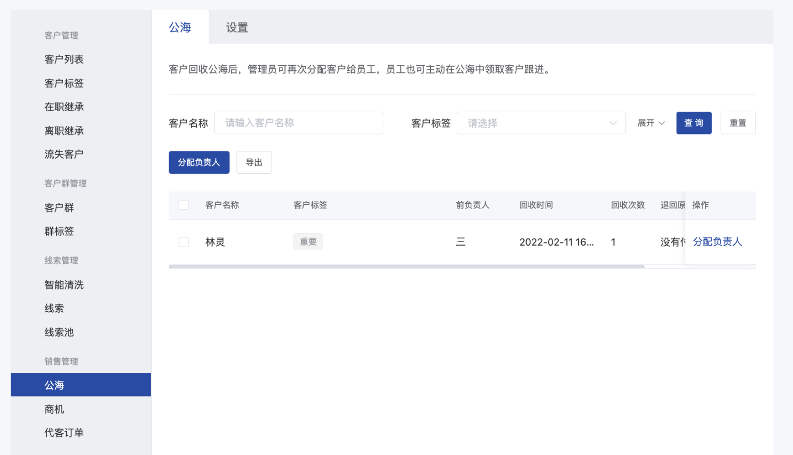Open 线索 in the sidebar
Image resolution: width=793 pixels, height=455 pixels.
[x=54, y=308]
